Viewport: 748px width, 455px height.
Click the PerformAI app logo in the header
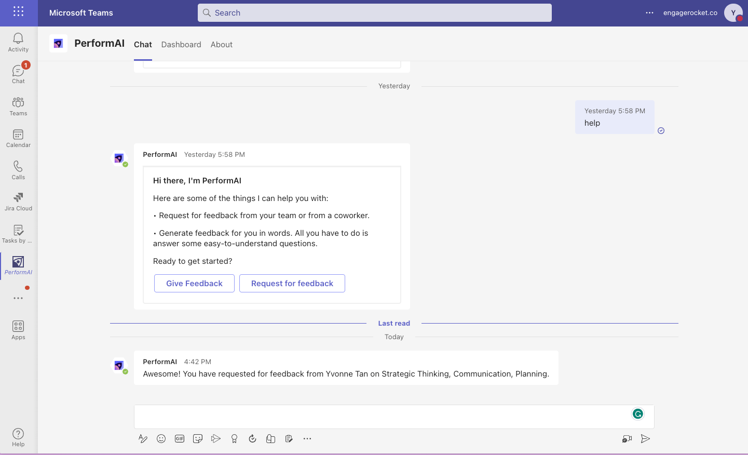tap(58, 44)
